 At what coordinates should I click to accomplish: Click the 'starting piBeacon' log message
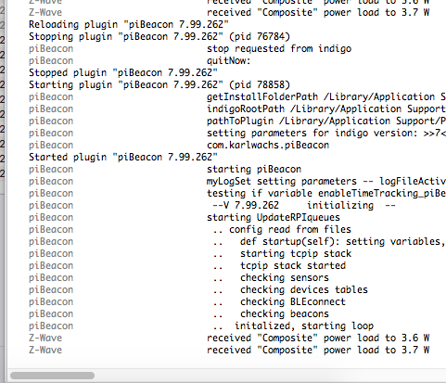click(x=254, y=169)
